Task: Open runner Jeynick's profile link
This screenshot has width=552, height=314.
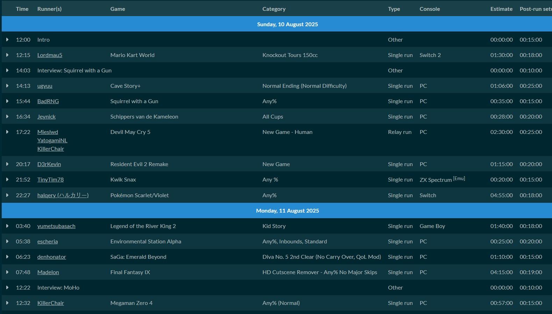Action: (46, 117)
